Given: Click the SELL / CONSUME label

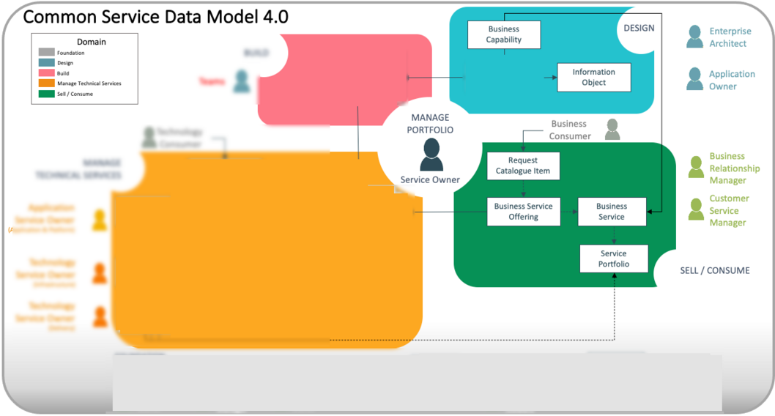Looking at the screenshot, I should click(x=715, y=270).
